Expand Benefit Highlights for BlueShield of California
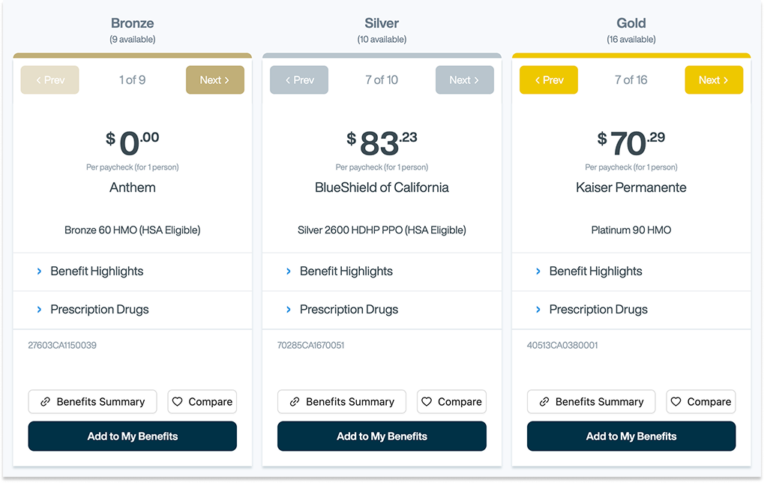 click(346, 271)
